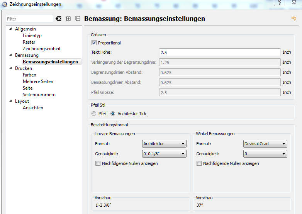Go to the Farben printing settings
Image resolution: width=302 pixels, height=214 pixels.
[x=29, y=75]
